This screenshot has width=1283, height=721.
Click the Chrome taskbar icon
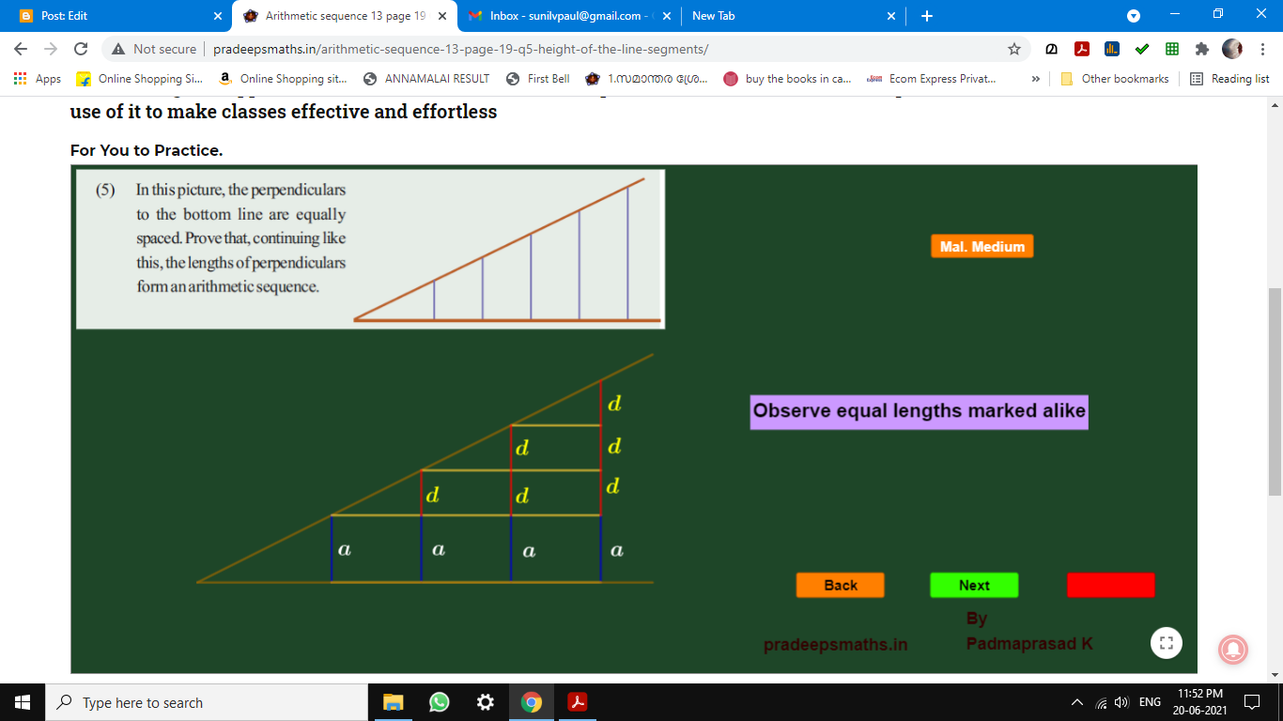coord(531,702)
